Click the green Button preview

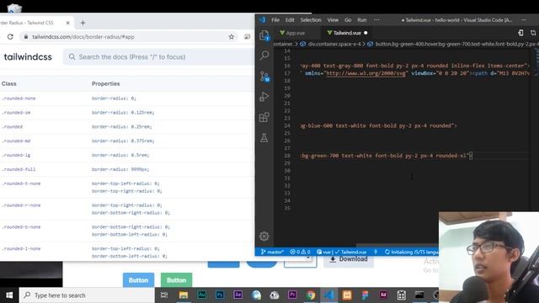[176, 280]
